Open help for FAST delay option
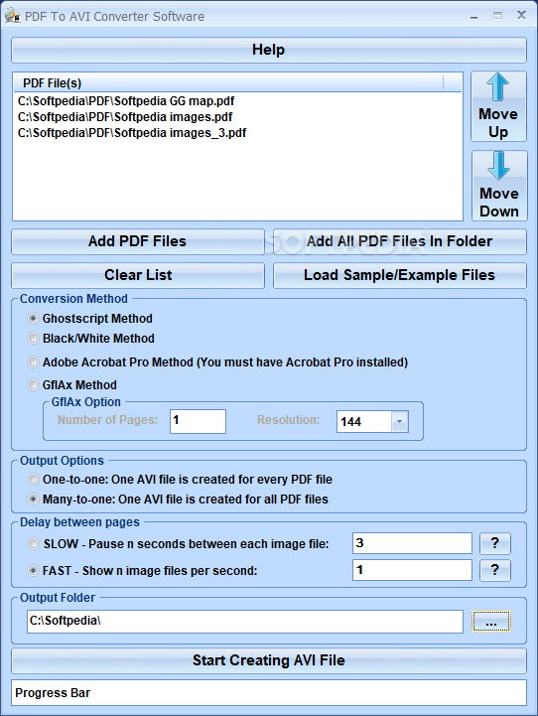538x716 pixels. tap(495, 570)
